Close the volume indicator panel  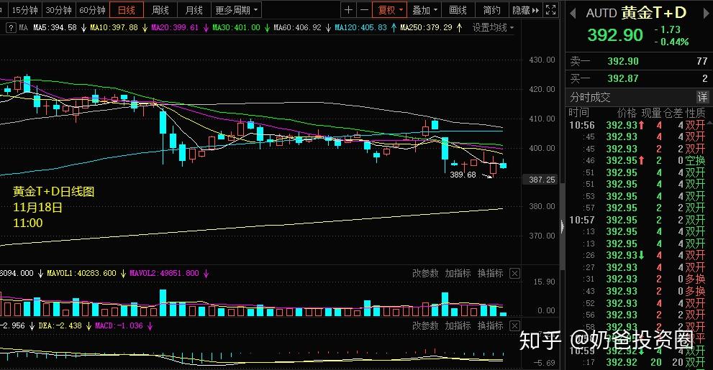coord(514,273)
